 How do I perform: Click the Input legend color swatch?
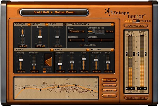(45, 69)
